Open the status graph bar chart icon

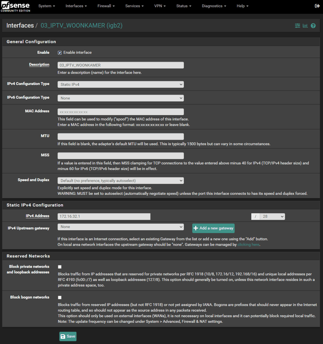[305, 26]
